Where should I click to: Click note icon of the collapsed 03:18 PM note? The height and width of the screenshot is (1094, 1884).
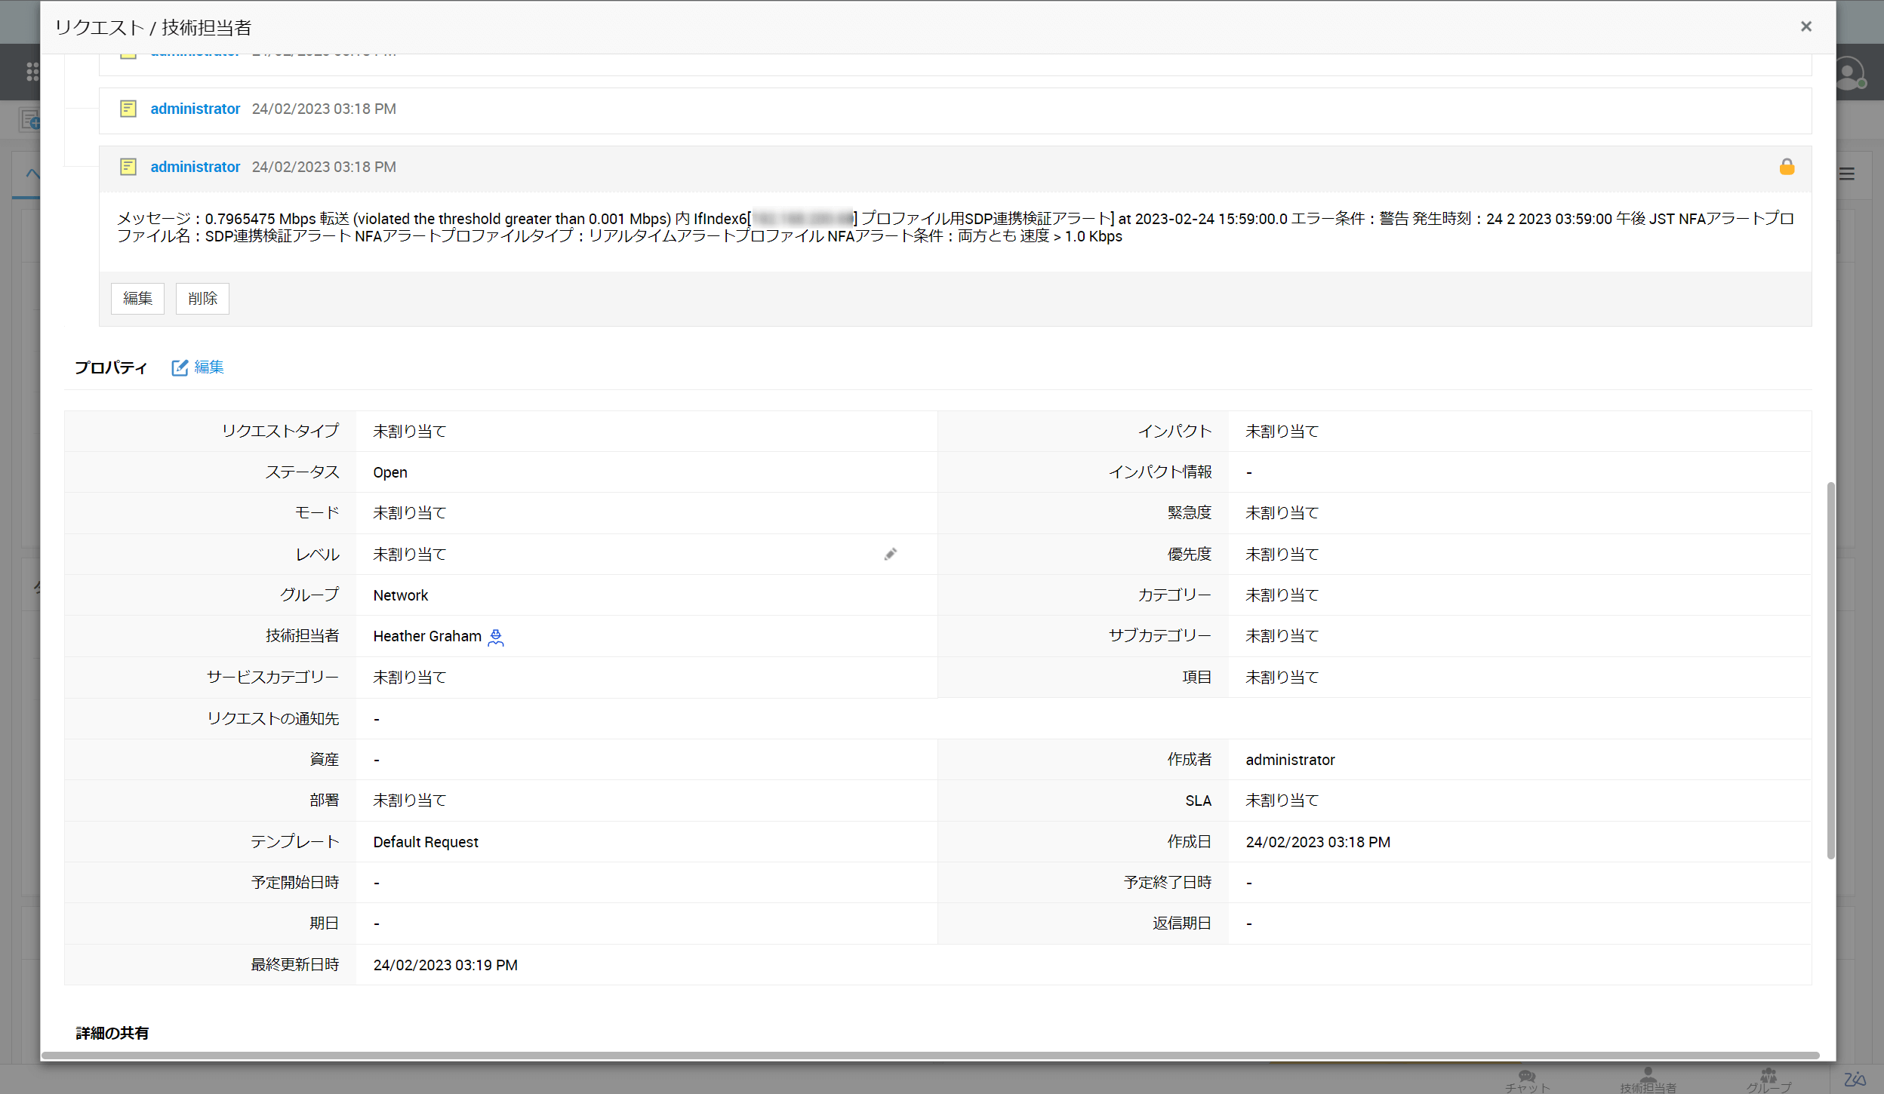tap(128, 109)
